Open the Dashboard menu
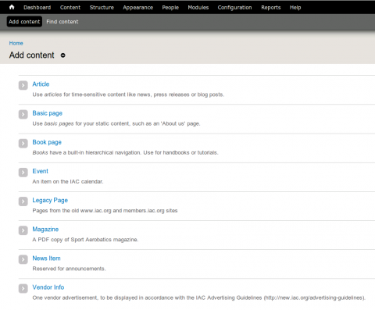375x310 pixels. (37, 8)
